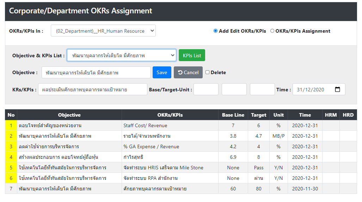Select the Add Edit OKRs/KPIs radio button

click(x=215, y=31)
